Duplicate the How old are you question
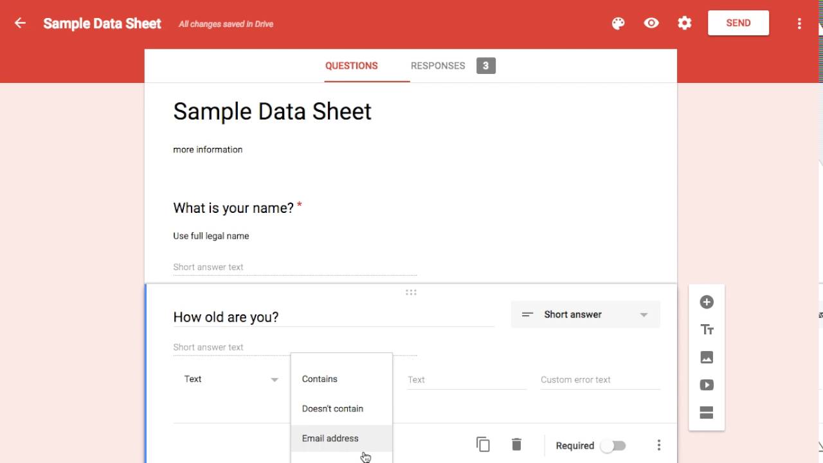This screenshot has width=823, height=463. [483, 444]
